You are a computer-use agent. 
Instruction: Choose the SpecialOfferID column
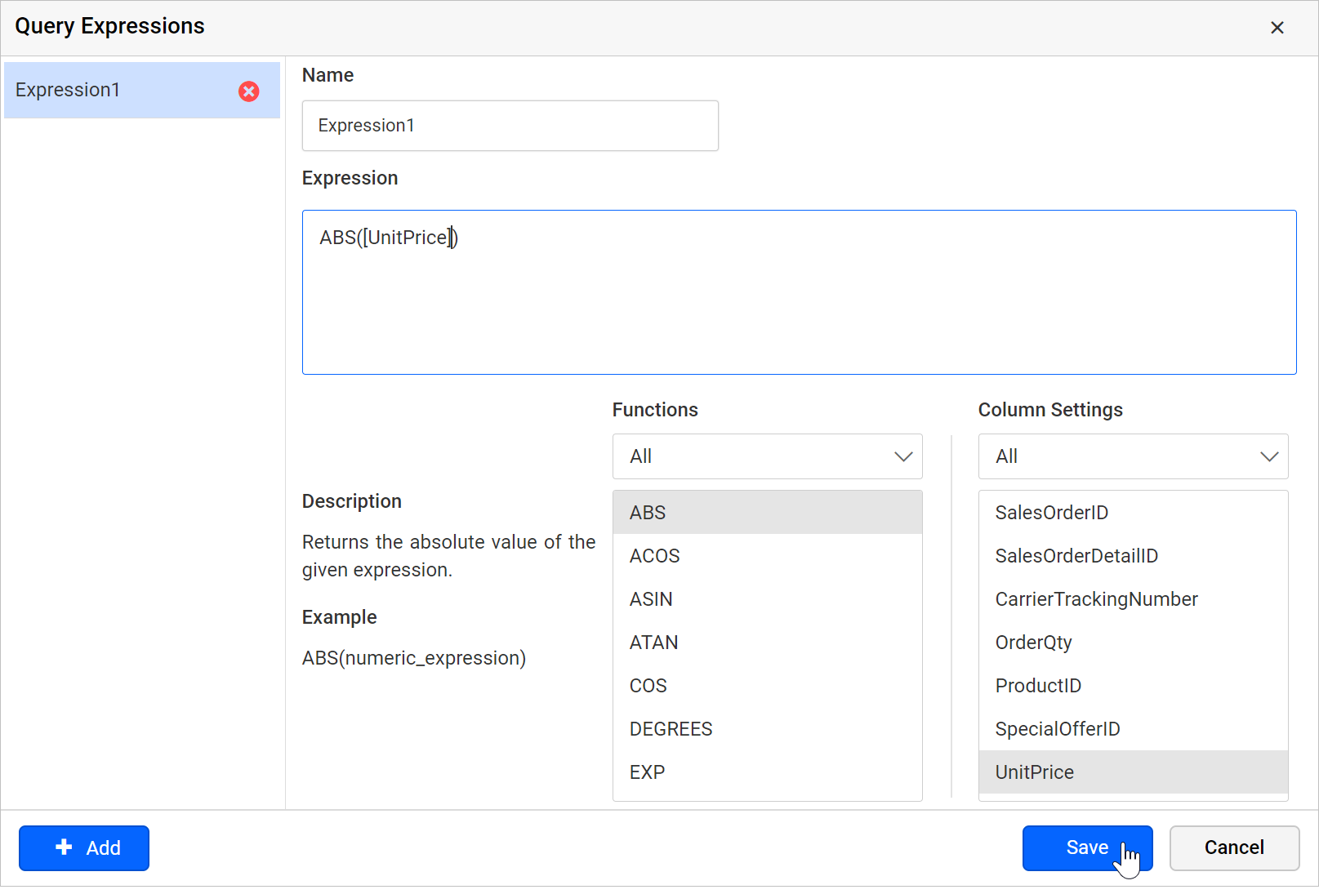pyautogui.click(x=1134, y=729)
